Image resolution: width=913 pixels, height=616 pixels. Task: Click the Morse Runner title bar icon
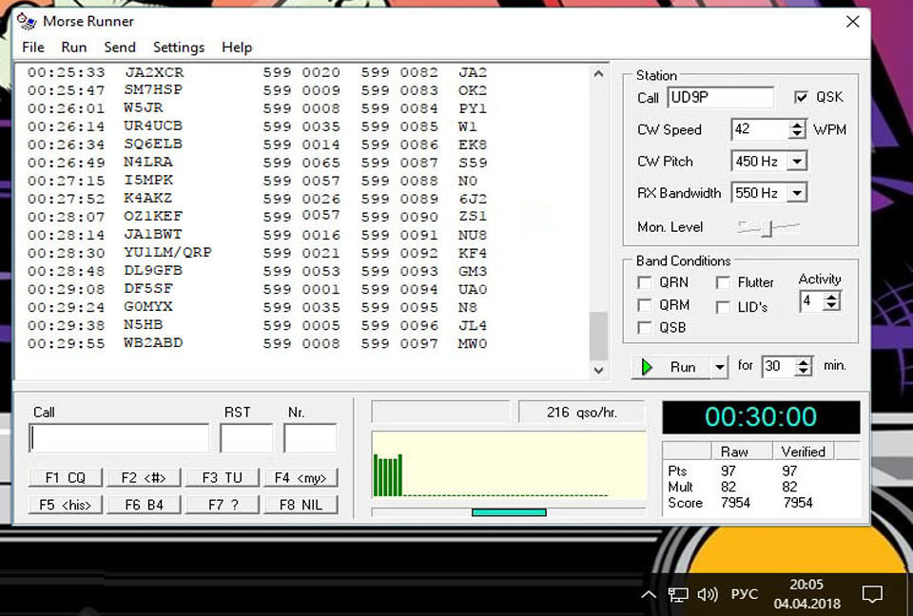pos(28,21)
